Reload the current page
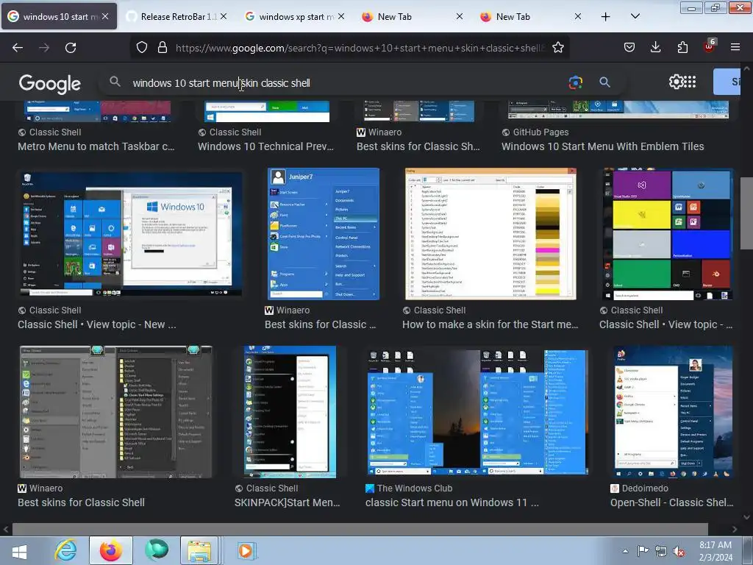The height and width of the screenshot is (565, 753). point(71,48)
